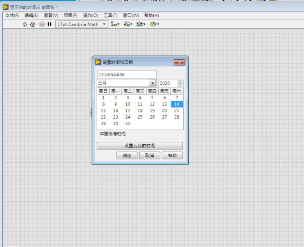Open the 项目(P) menu
This screenshot has height=247, width=304.
click(x=71, y=15)
